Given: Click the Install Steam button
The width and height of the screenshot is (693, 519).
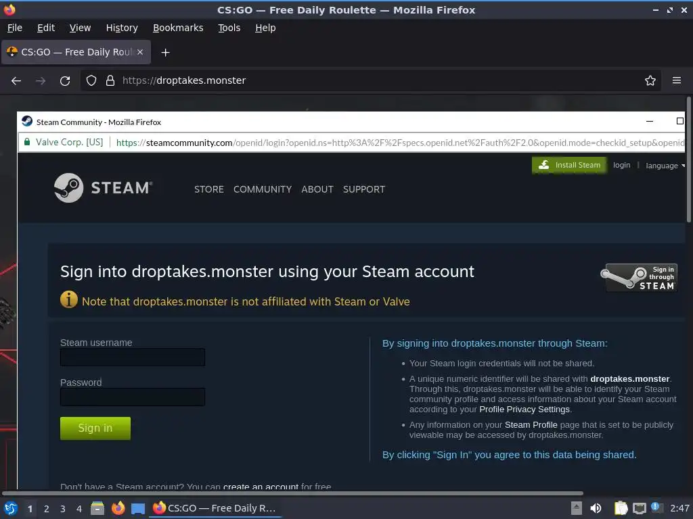Looking at the screenshot, I should [568, 165].
